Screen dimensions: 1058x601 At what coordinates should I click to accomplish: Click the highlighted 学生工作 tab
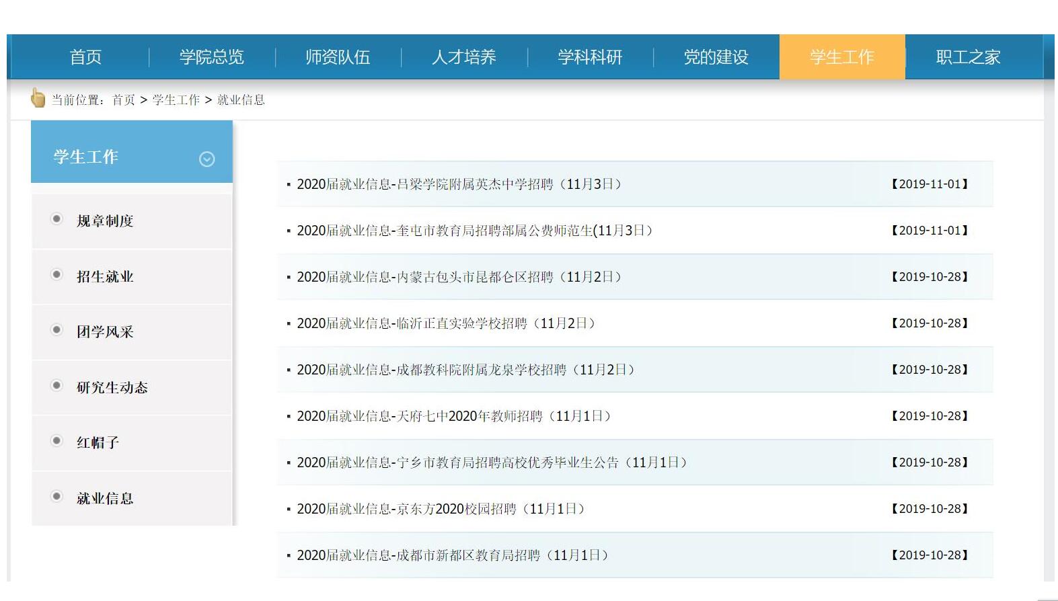tap(841, 57)
